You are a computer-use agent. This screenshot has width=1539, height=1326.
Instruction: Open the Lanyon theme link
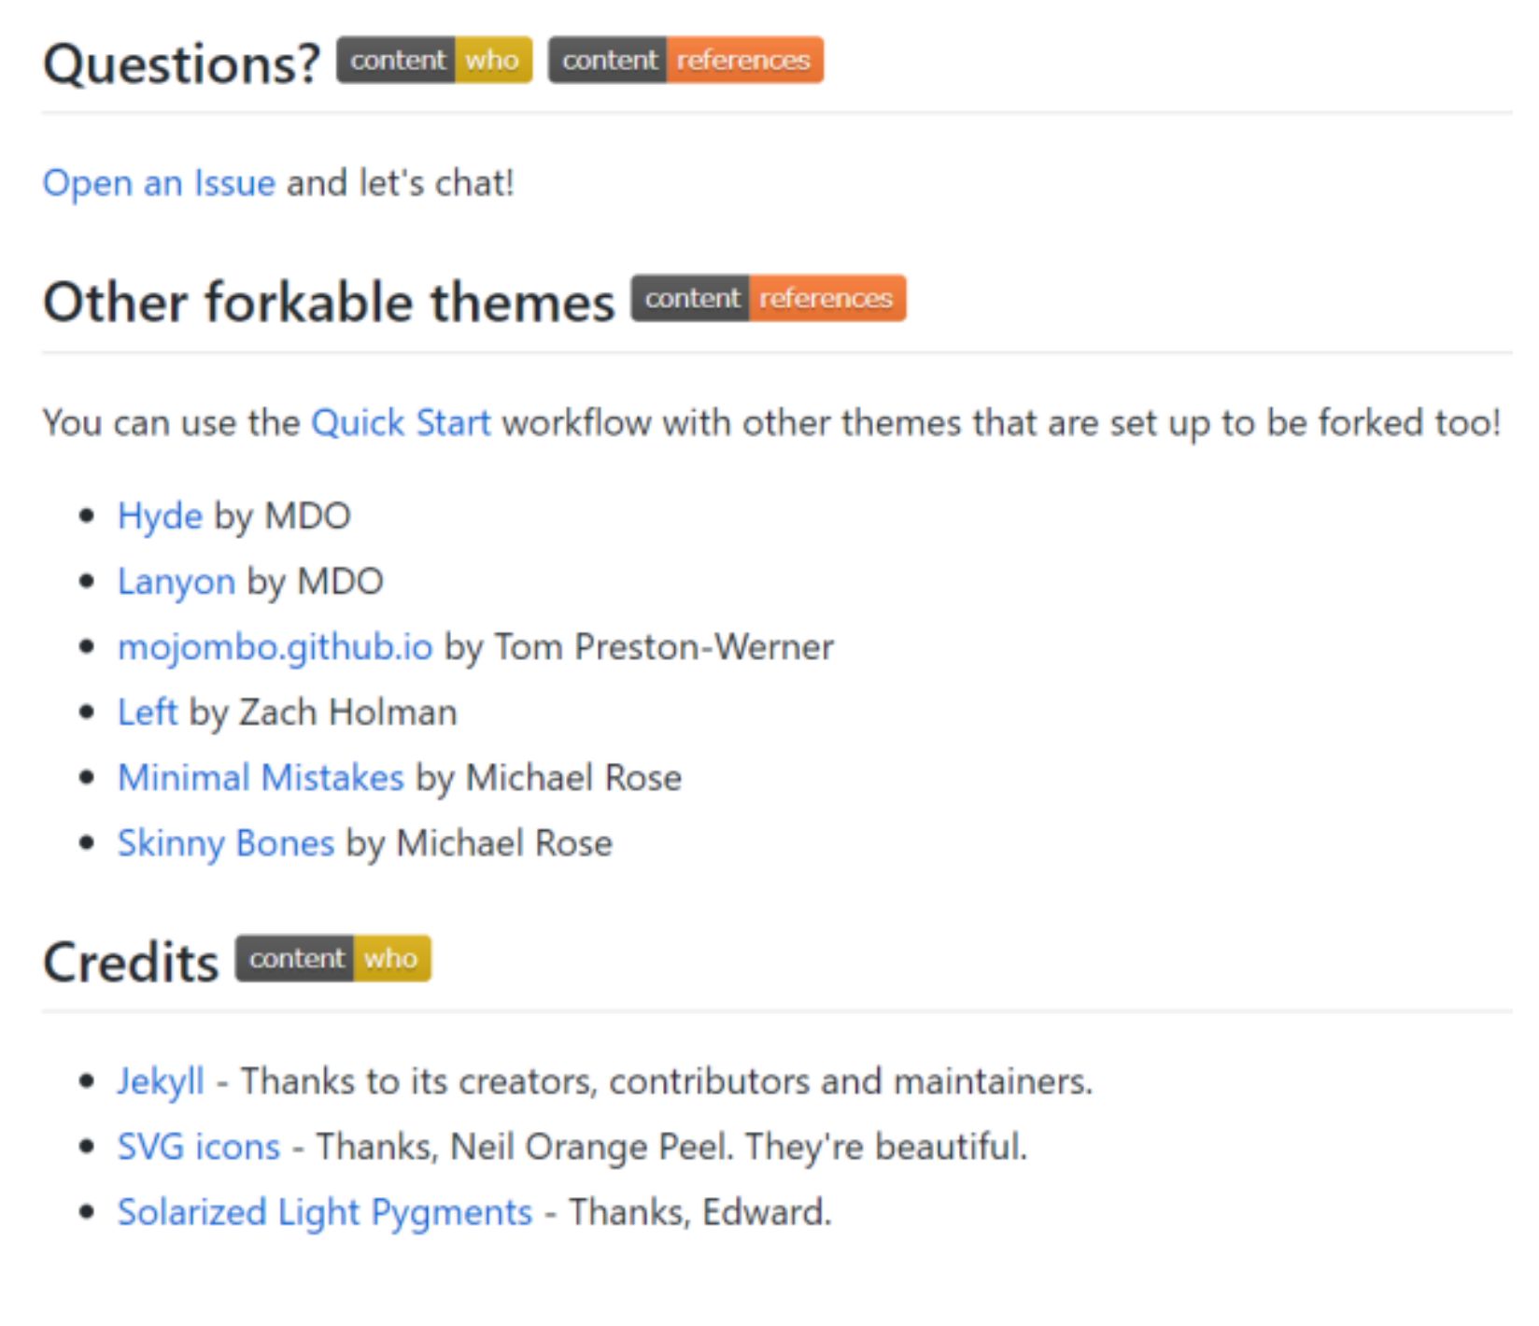coord(176,582)
